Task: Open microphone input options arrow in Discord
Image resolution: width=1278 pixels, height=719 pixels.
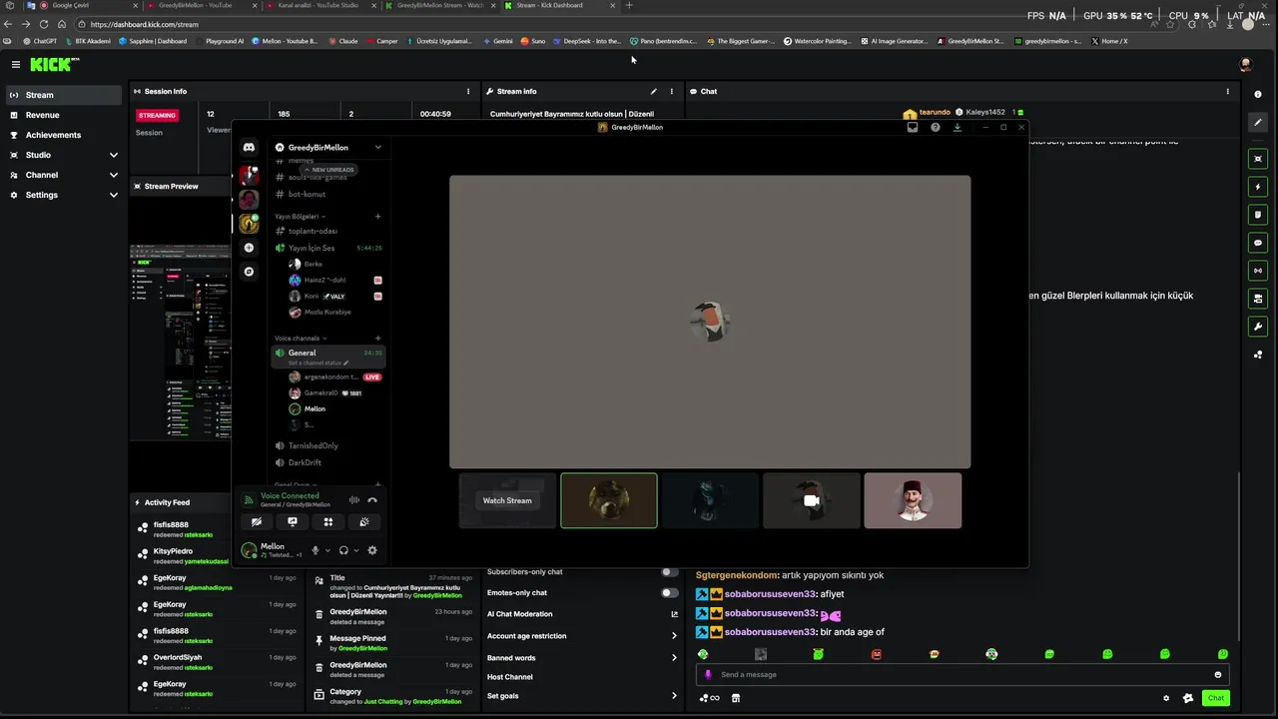Action: point(327,550)
